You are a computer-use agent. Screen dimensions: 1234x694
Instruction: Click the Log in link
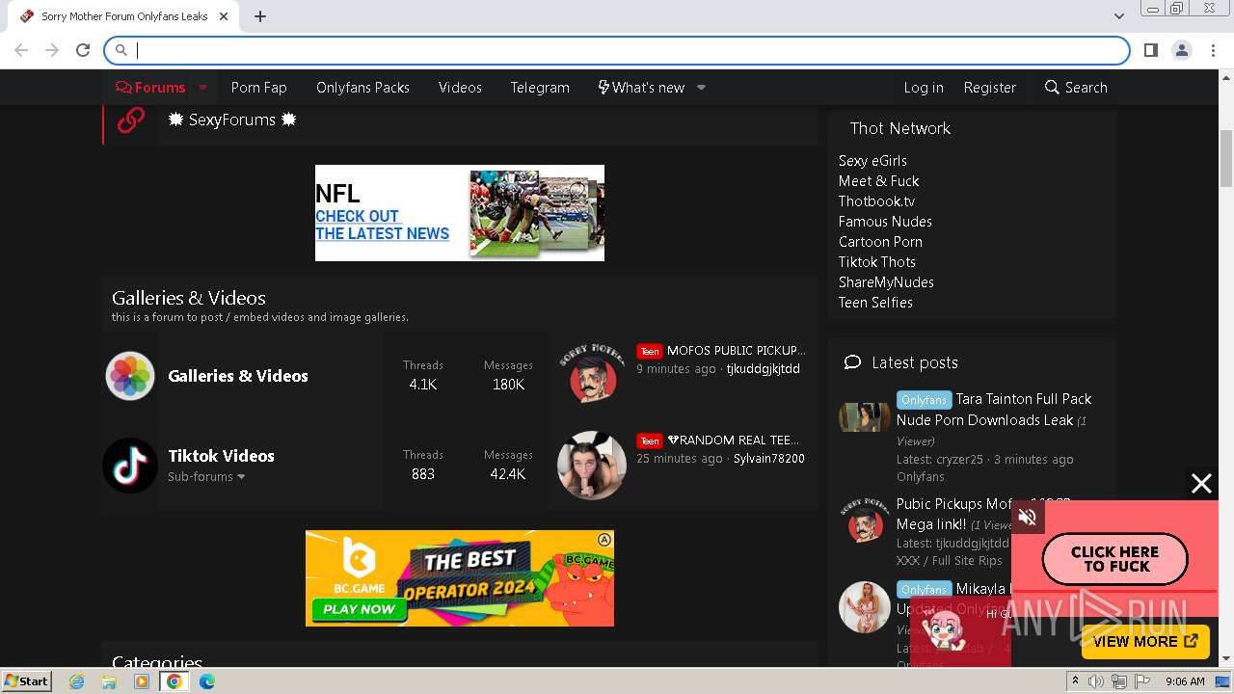click(924, 87)
